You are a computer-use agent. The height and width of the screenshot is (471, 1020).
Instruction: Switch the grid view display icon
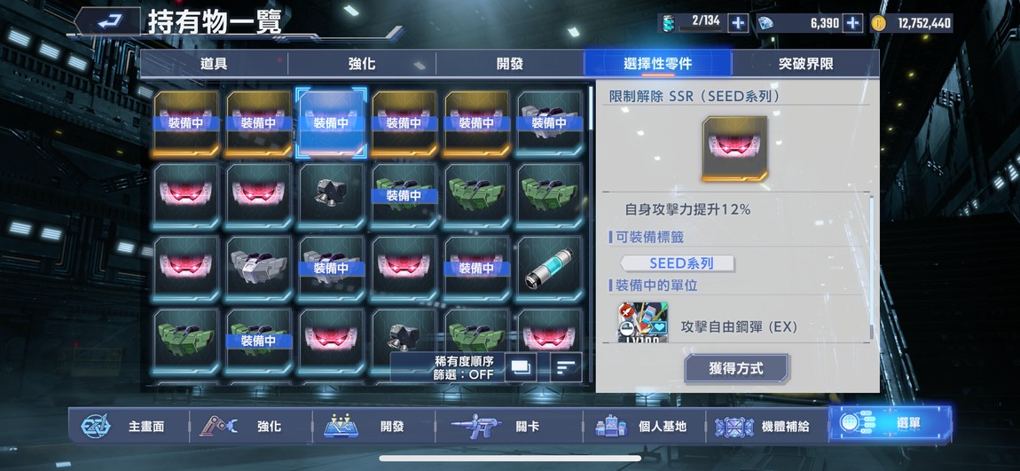click(x=521, y=367)
